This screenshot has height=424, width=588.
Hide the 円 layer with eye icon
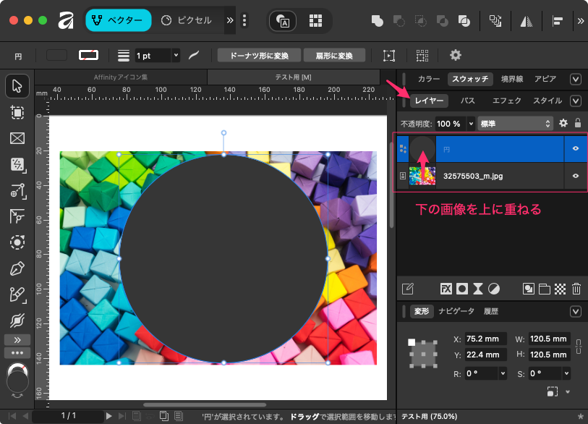pos(576,148)
